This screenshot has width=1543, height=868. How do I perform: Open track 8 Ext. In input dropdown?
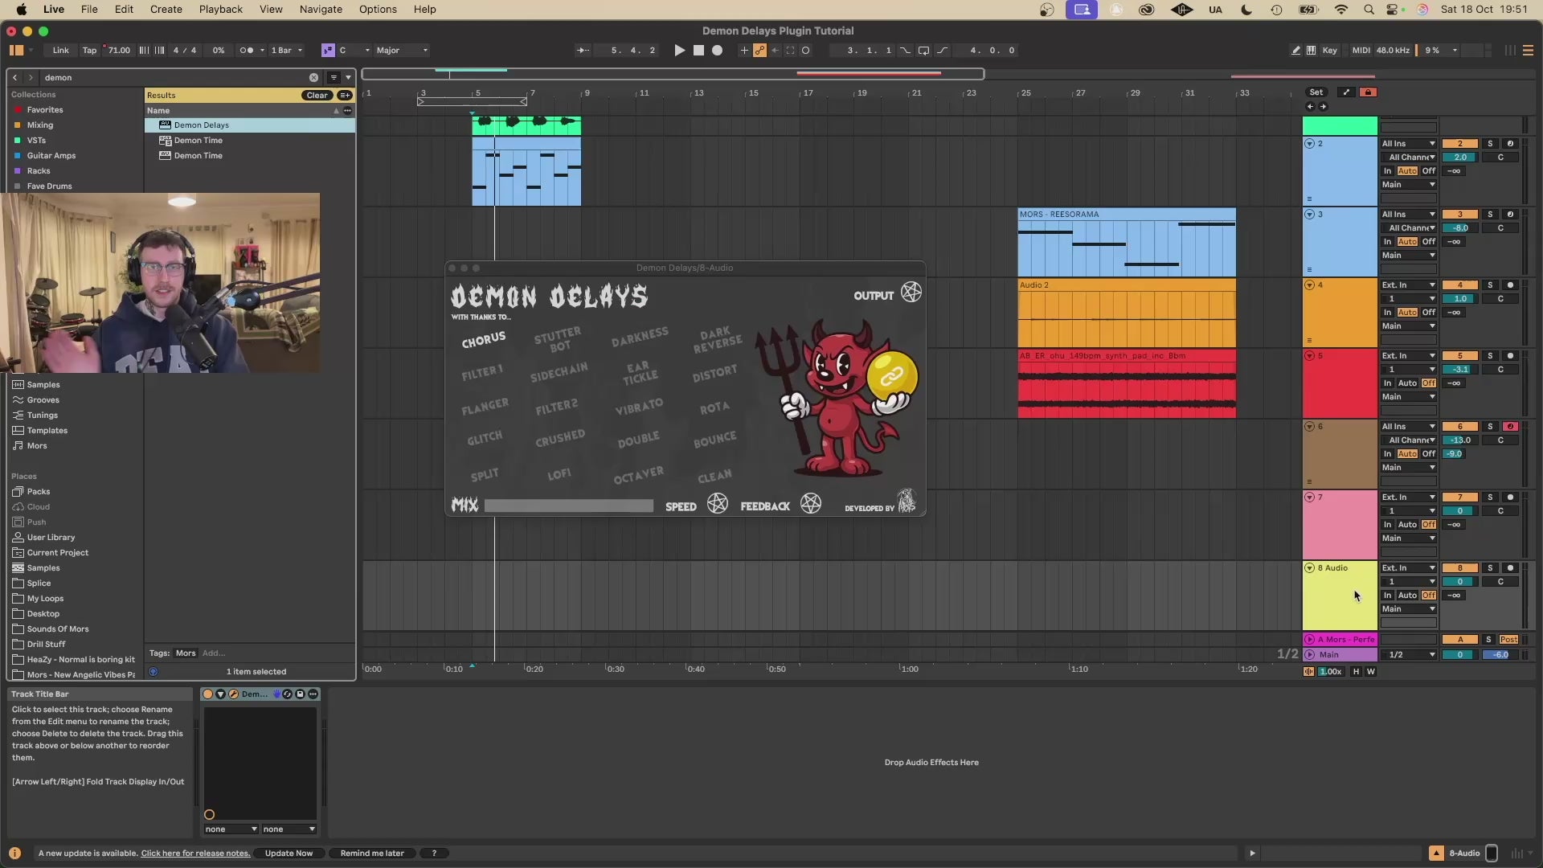(x=1409, y=568)
